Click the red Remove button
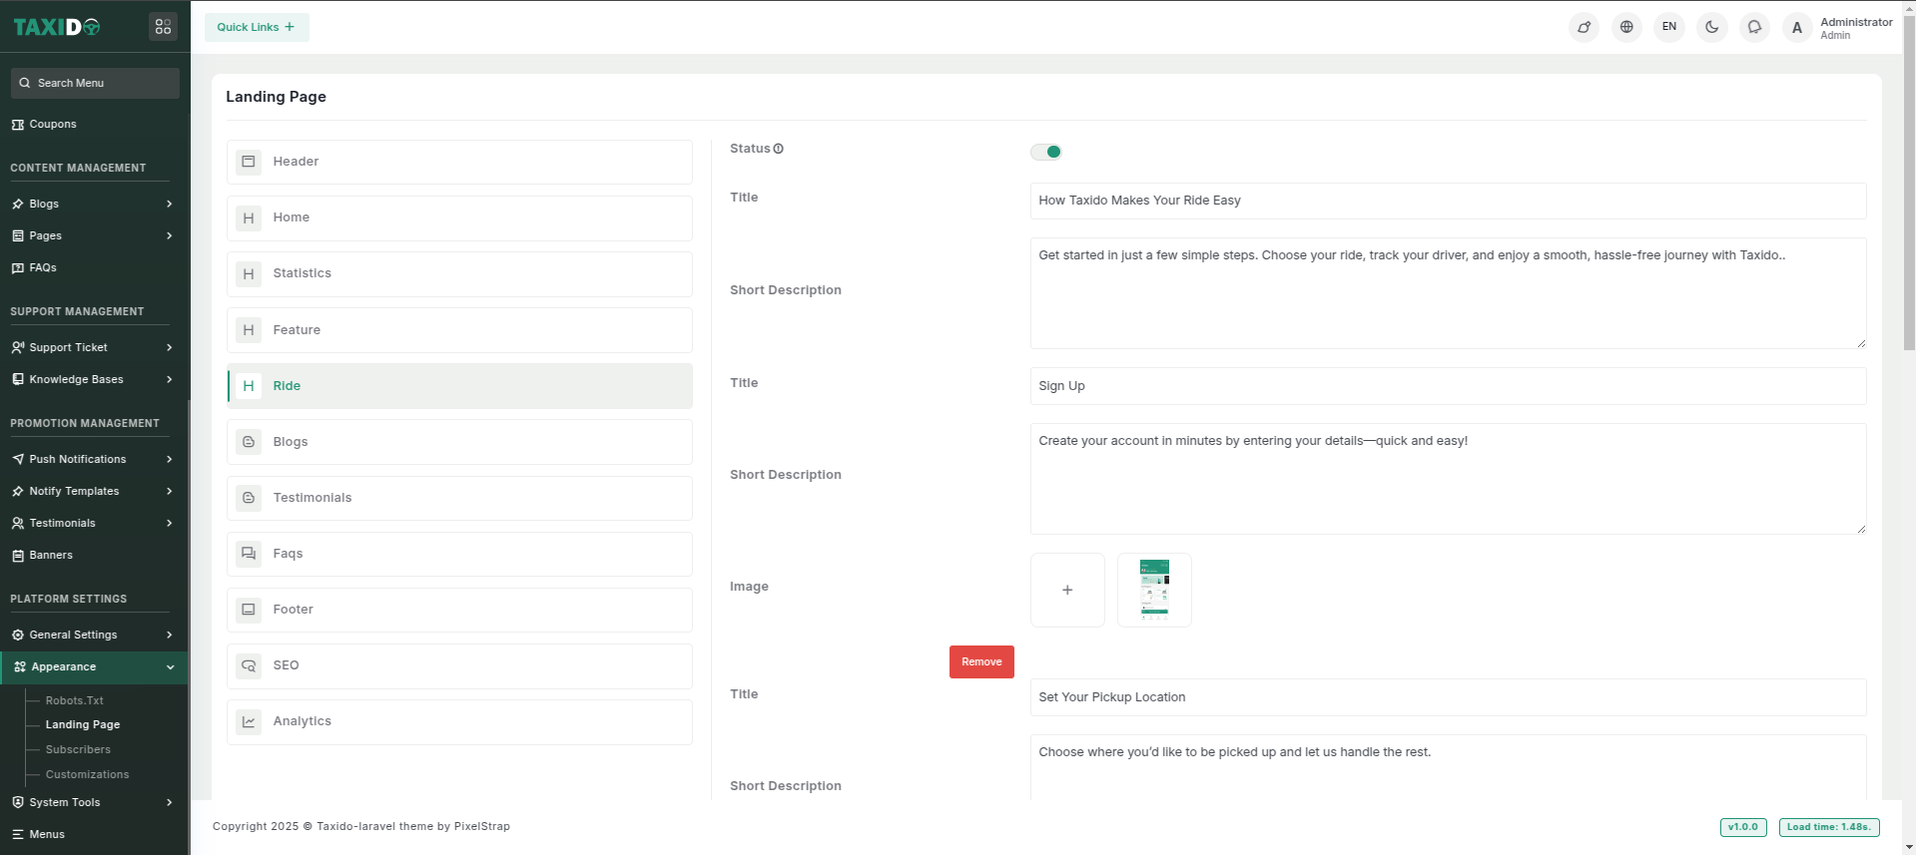This screenshot has width=1916, height=855. (981, 661)
